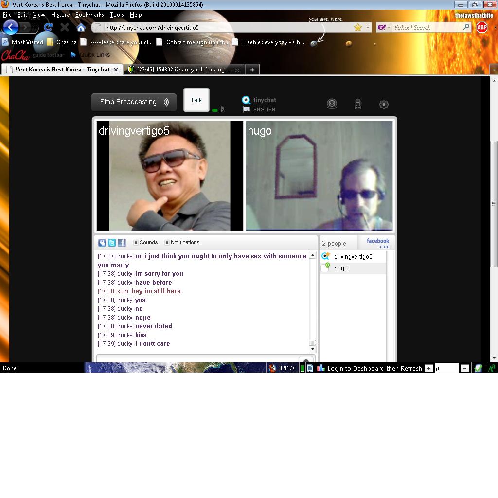Toggle the checkbox next to hugo
498x498 pixels.
tap(325, 268)
